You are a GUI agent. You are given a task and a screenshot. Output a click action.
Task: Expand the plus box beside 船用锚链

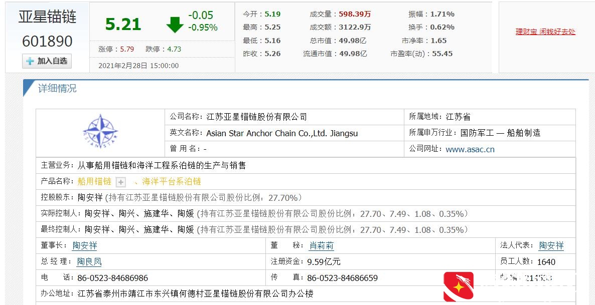point(121,182)
